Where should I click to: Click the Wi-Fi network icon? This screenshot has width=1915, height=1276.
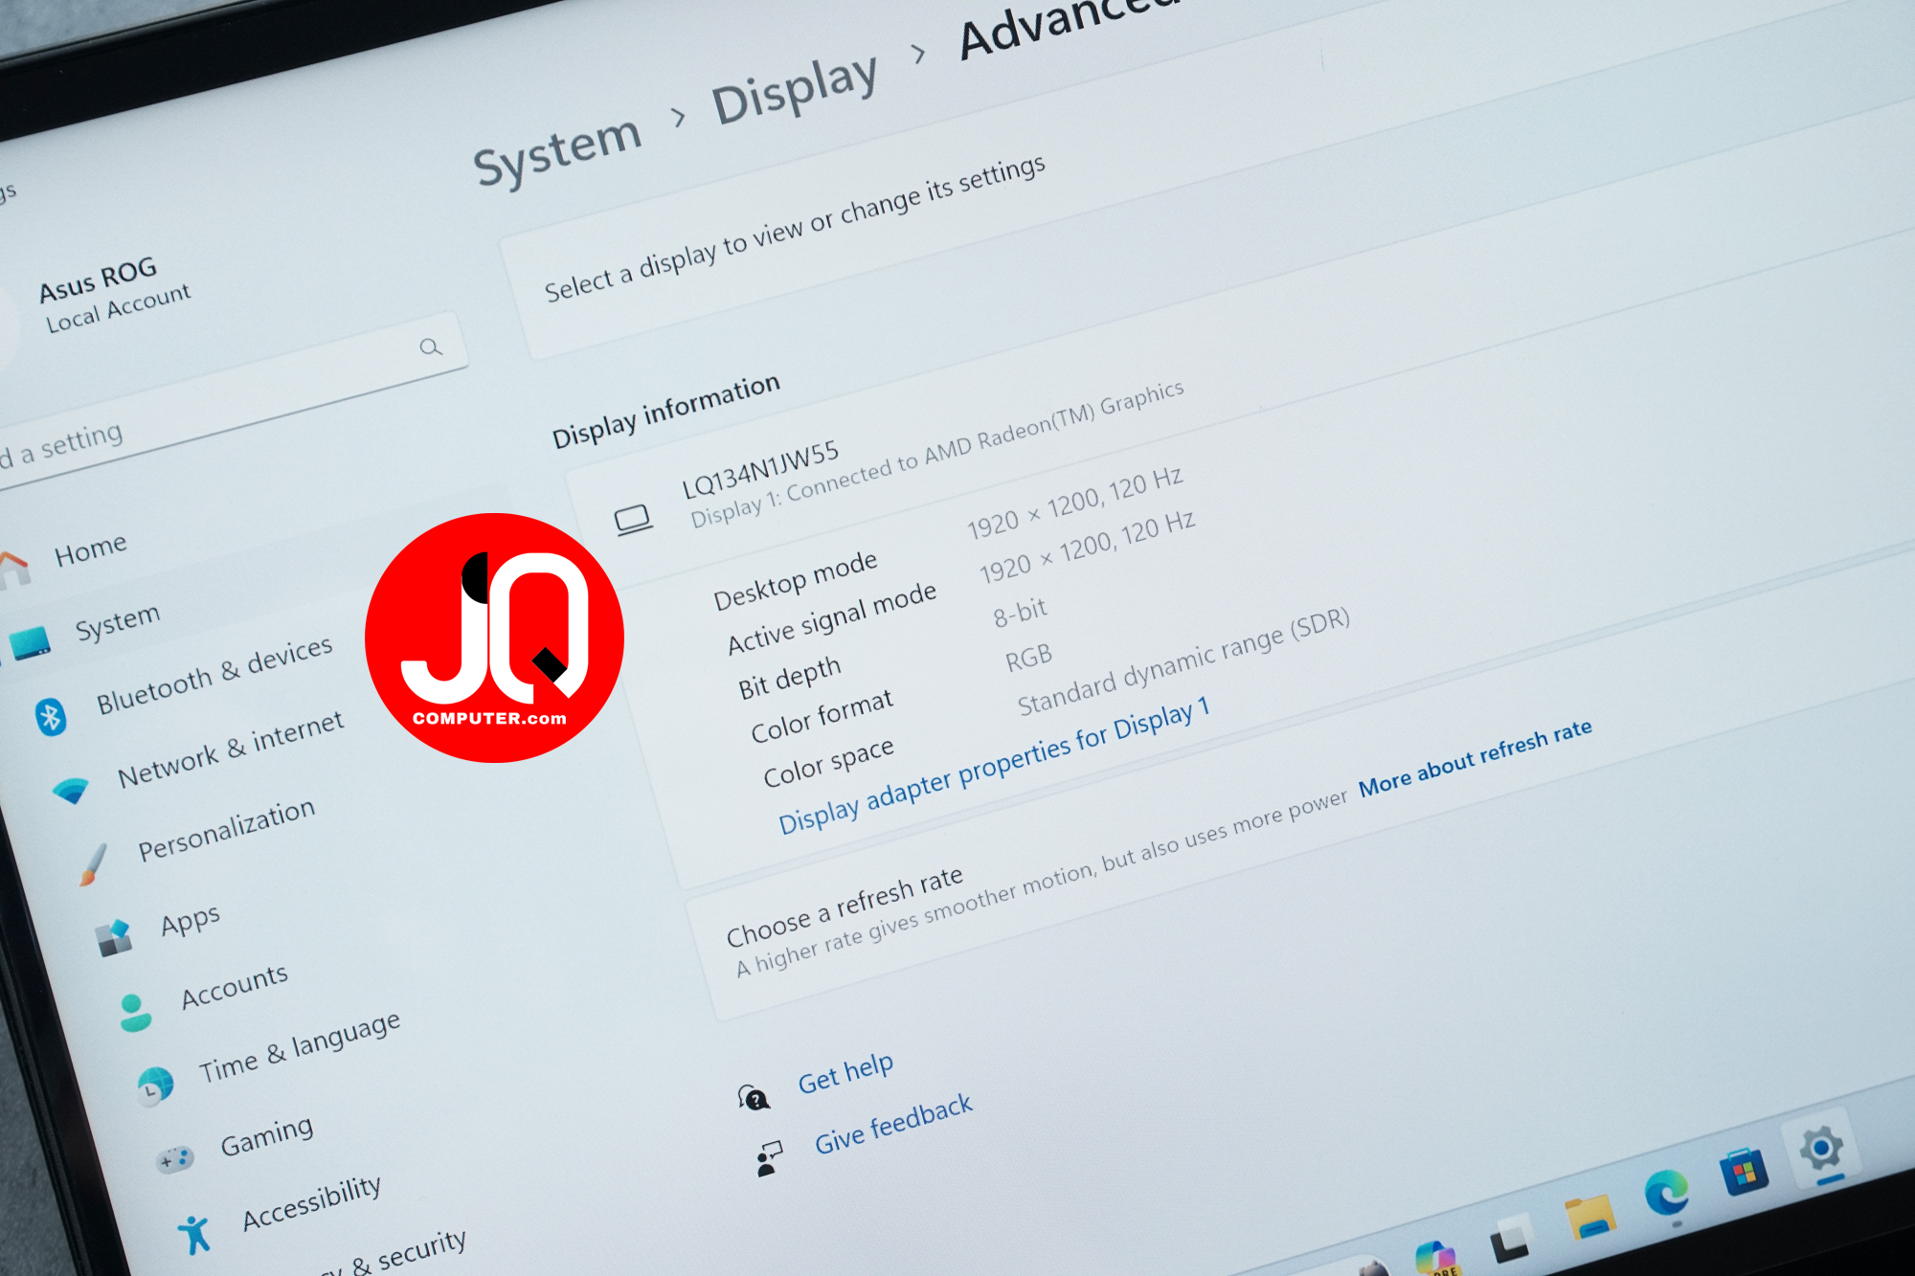pos(71,791)
